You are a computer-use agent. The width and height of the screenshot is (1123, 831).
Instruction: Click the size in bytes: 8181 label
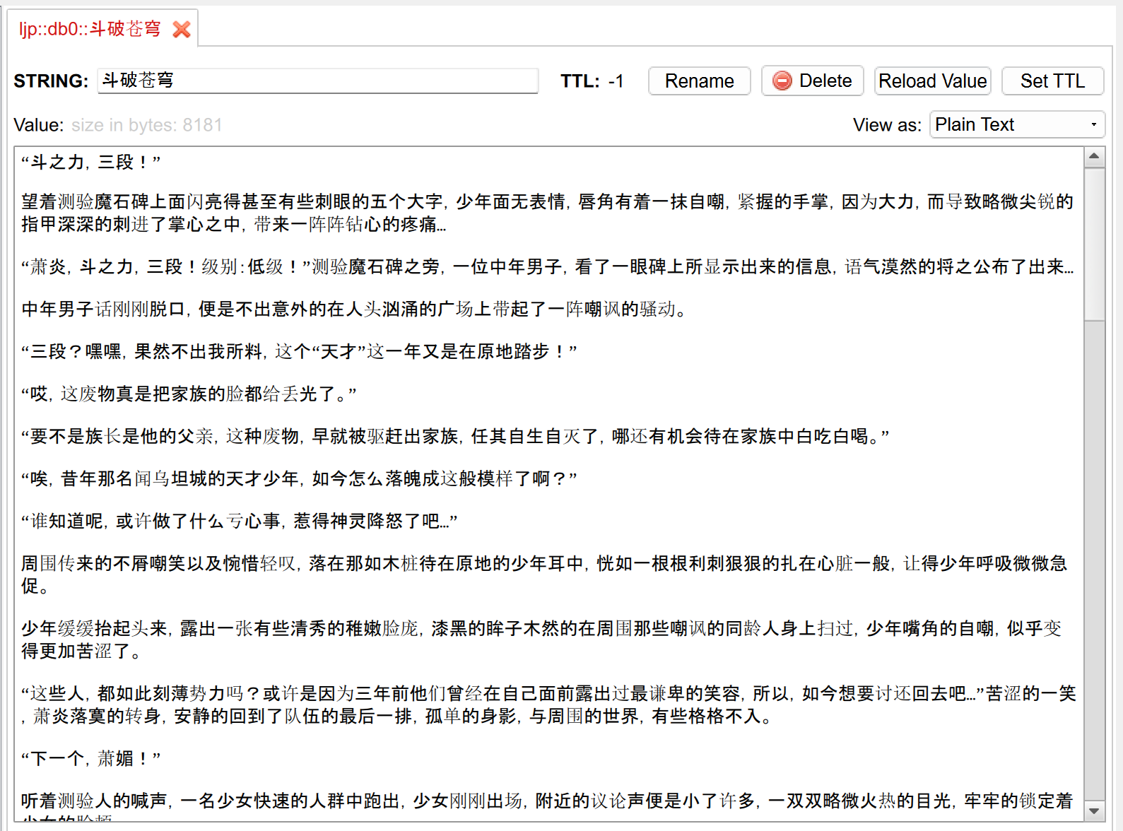(x=147, y=125)
